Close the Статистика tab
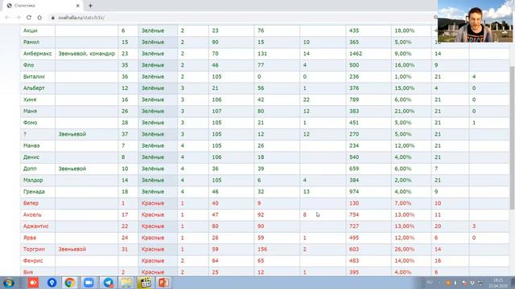515x289 pixels. coord(77,6)
